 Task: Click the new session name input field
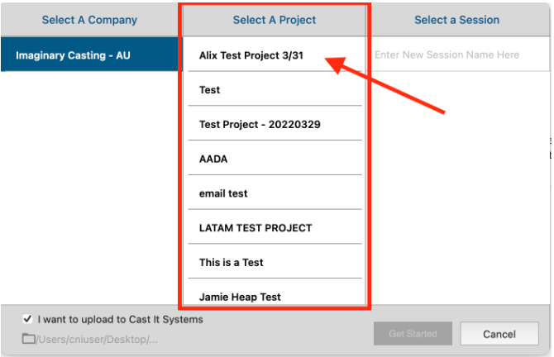click(x=457, y=55)
